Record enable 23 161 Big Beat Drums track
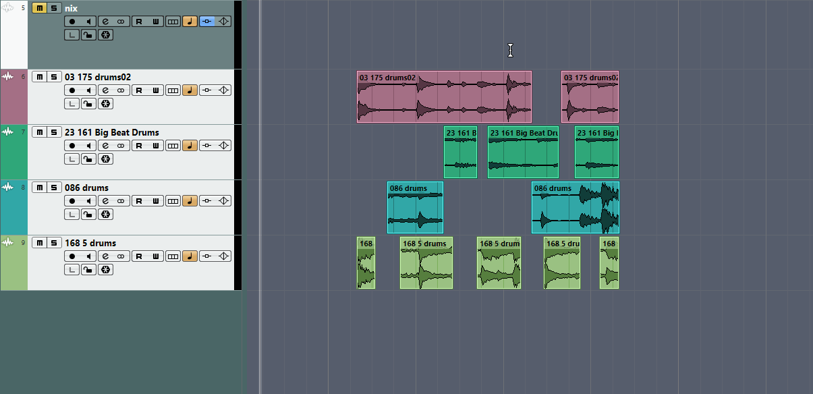The height and width of the screenshot is (394, 813). point(72,145)
